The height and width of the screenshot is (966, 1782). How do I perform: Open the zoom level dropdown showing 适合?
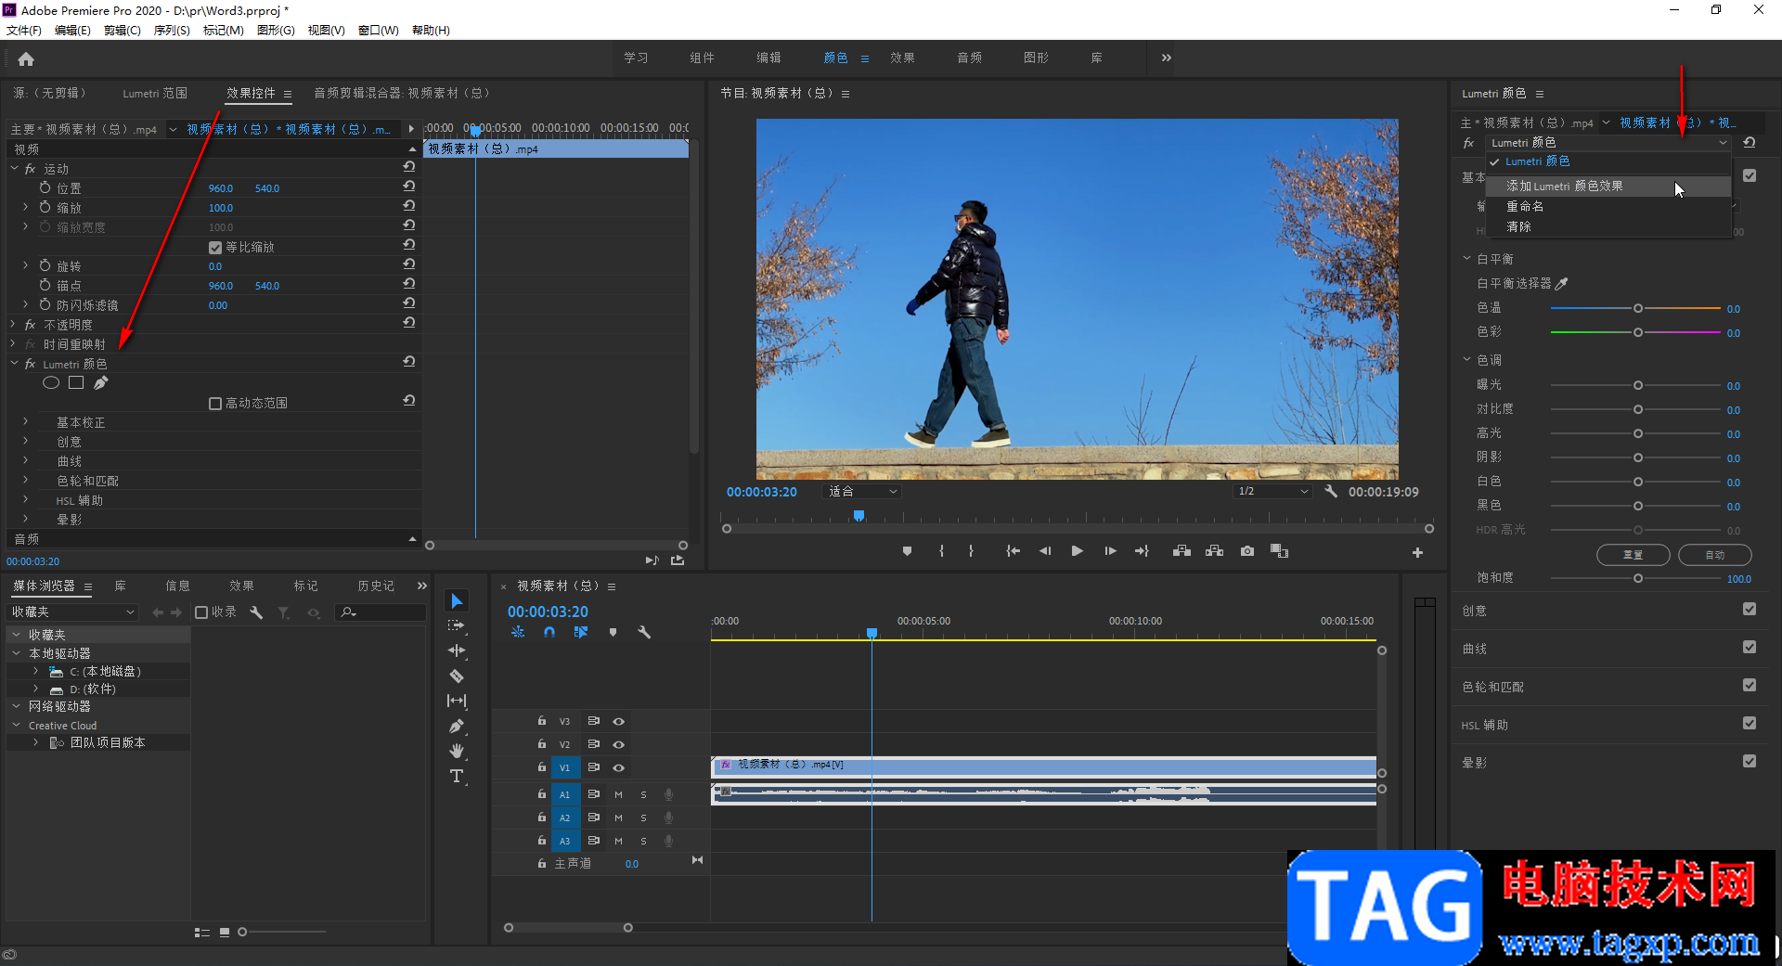862,492
